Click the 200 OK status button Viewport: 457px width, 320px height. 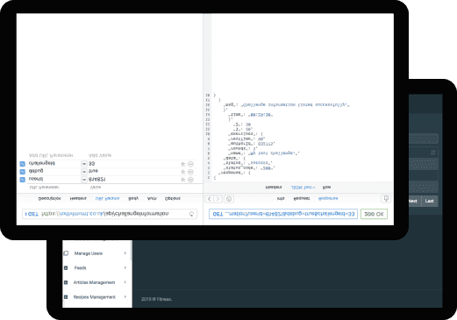374,214
